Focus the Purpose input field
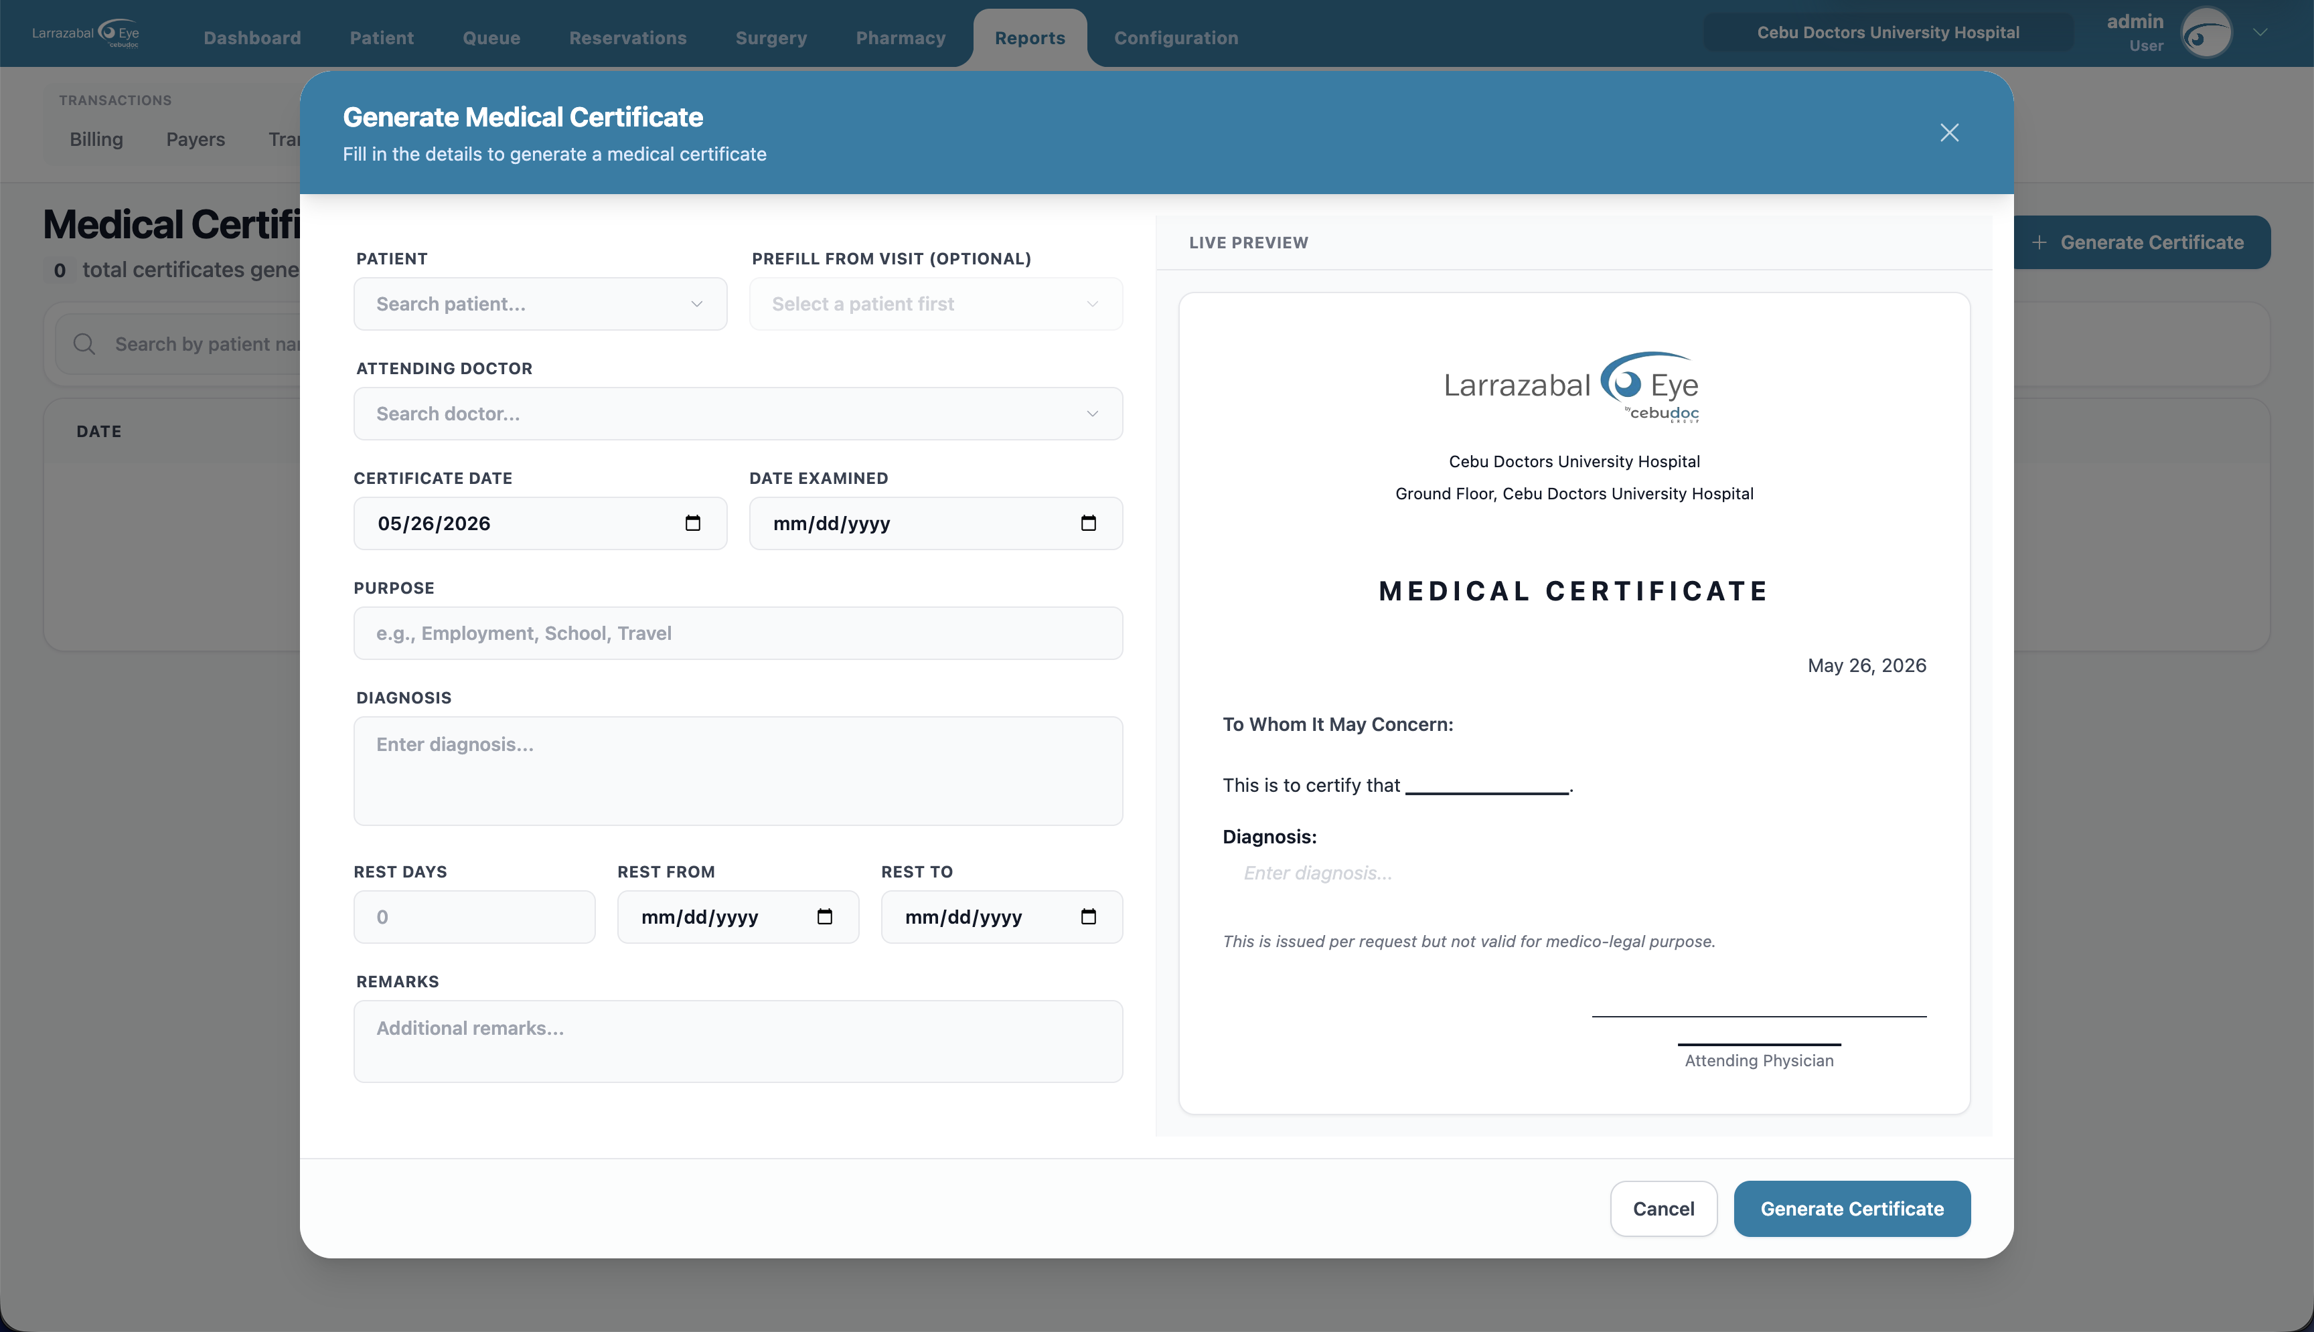This screenshot has height=1332, width=2314. pos(737,633)
